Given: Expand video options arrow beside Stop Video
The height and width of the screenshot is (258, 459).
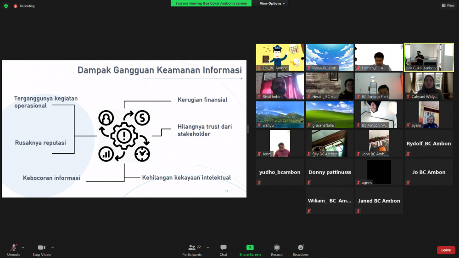Looking at the screenshot, I should tap(52, 247).
